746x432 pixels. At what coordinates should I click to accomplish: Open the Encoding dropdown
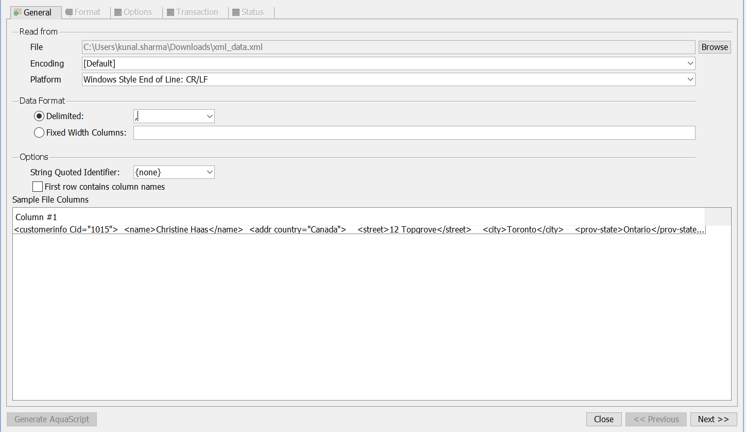[690, 63]
